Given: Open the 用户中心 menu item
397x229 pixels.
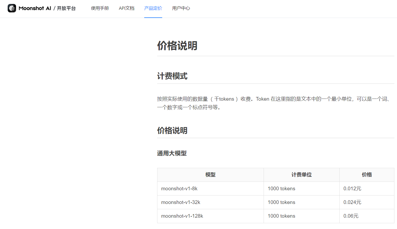Looking at the screenshot, I should [x=181, y=8].
